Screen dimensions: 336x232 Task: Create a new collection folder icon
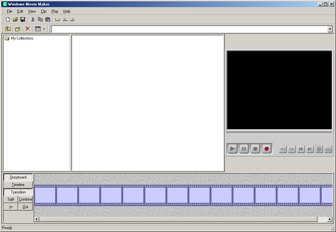point(18,29)
